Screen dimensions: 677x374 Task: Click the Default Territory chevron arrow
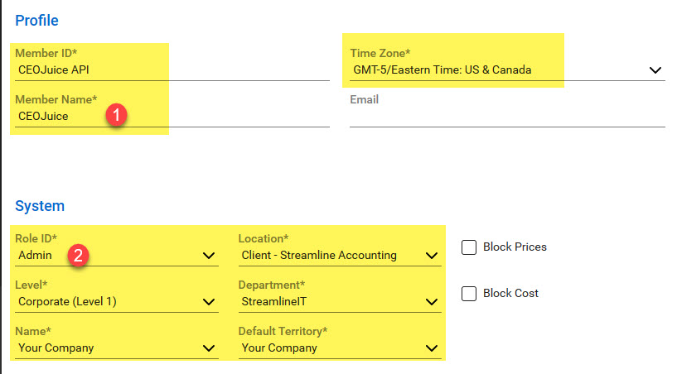432,348
